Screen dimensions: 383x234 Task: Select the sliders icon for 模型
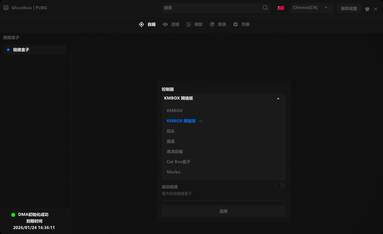[189, 24]
